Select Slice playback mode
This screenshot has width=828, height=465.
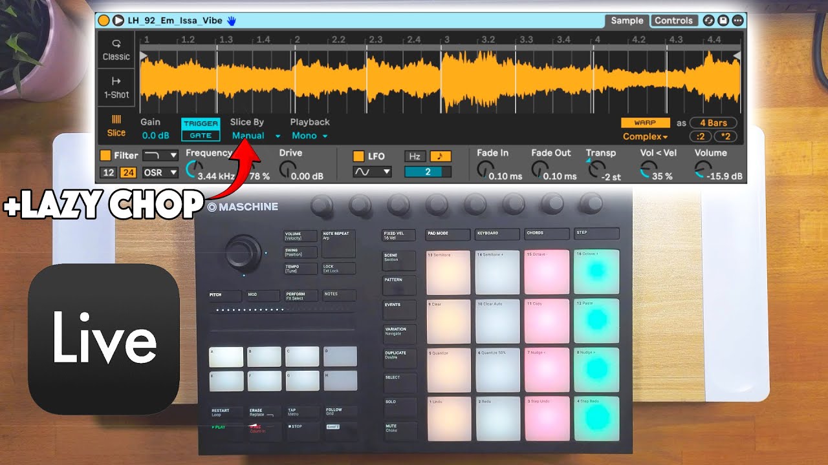coord(116,126)
